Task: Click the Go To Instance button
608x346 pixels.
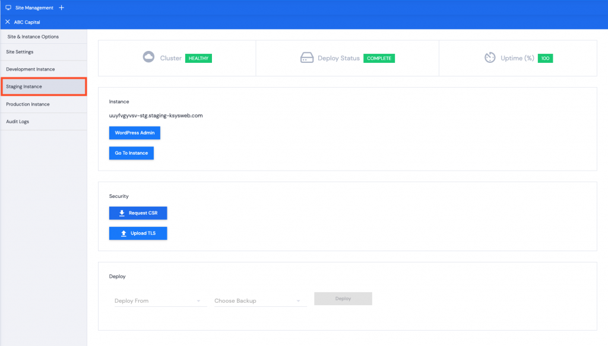Action: [x=131, y=153]
